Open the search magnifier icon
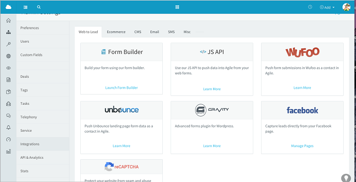The height and width of the screenshot is (182, 356). (39, 7)
